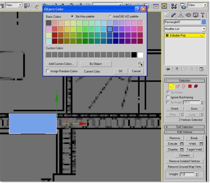Pick the dark gray swatch in Basic Colors
Image resolution: width=210 pixels, height=183 pixels.
49,23
